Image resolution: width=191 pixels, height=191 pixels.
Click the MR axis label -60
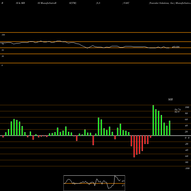[x=186, y=156]
